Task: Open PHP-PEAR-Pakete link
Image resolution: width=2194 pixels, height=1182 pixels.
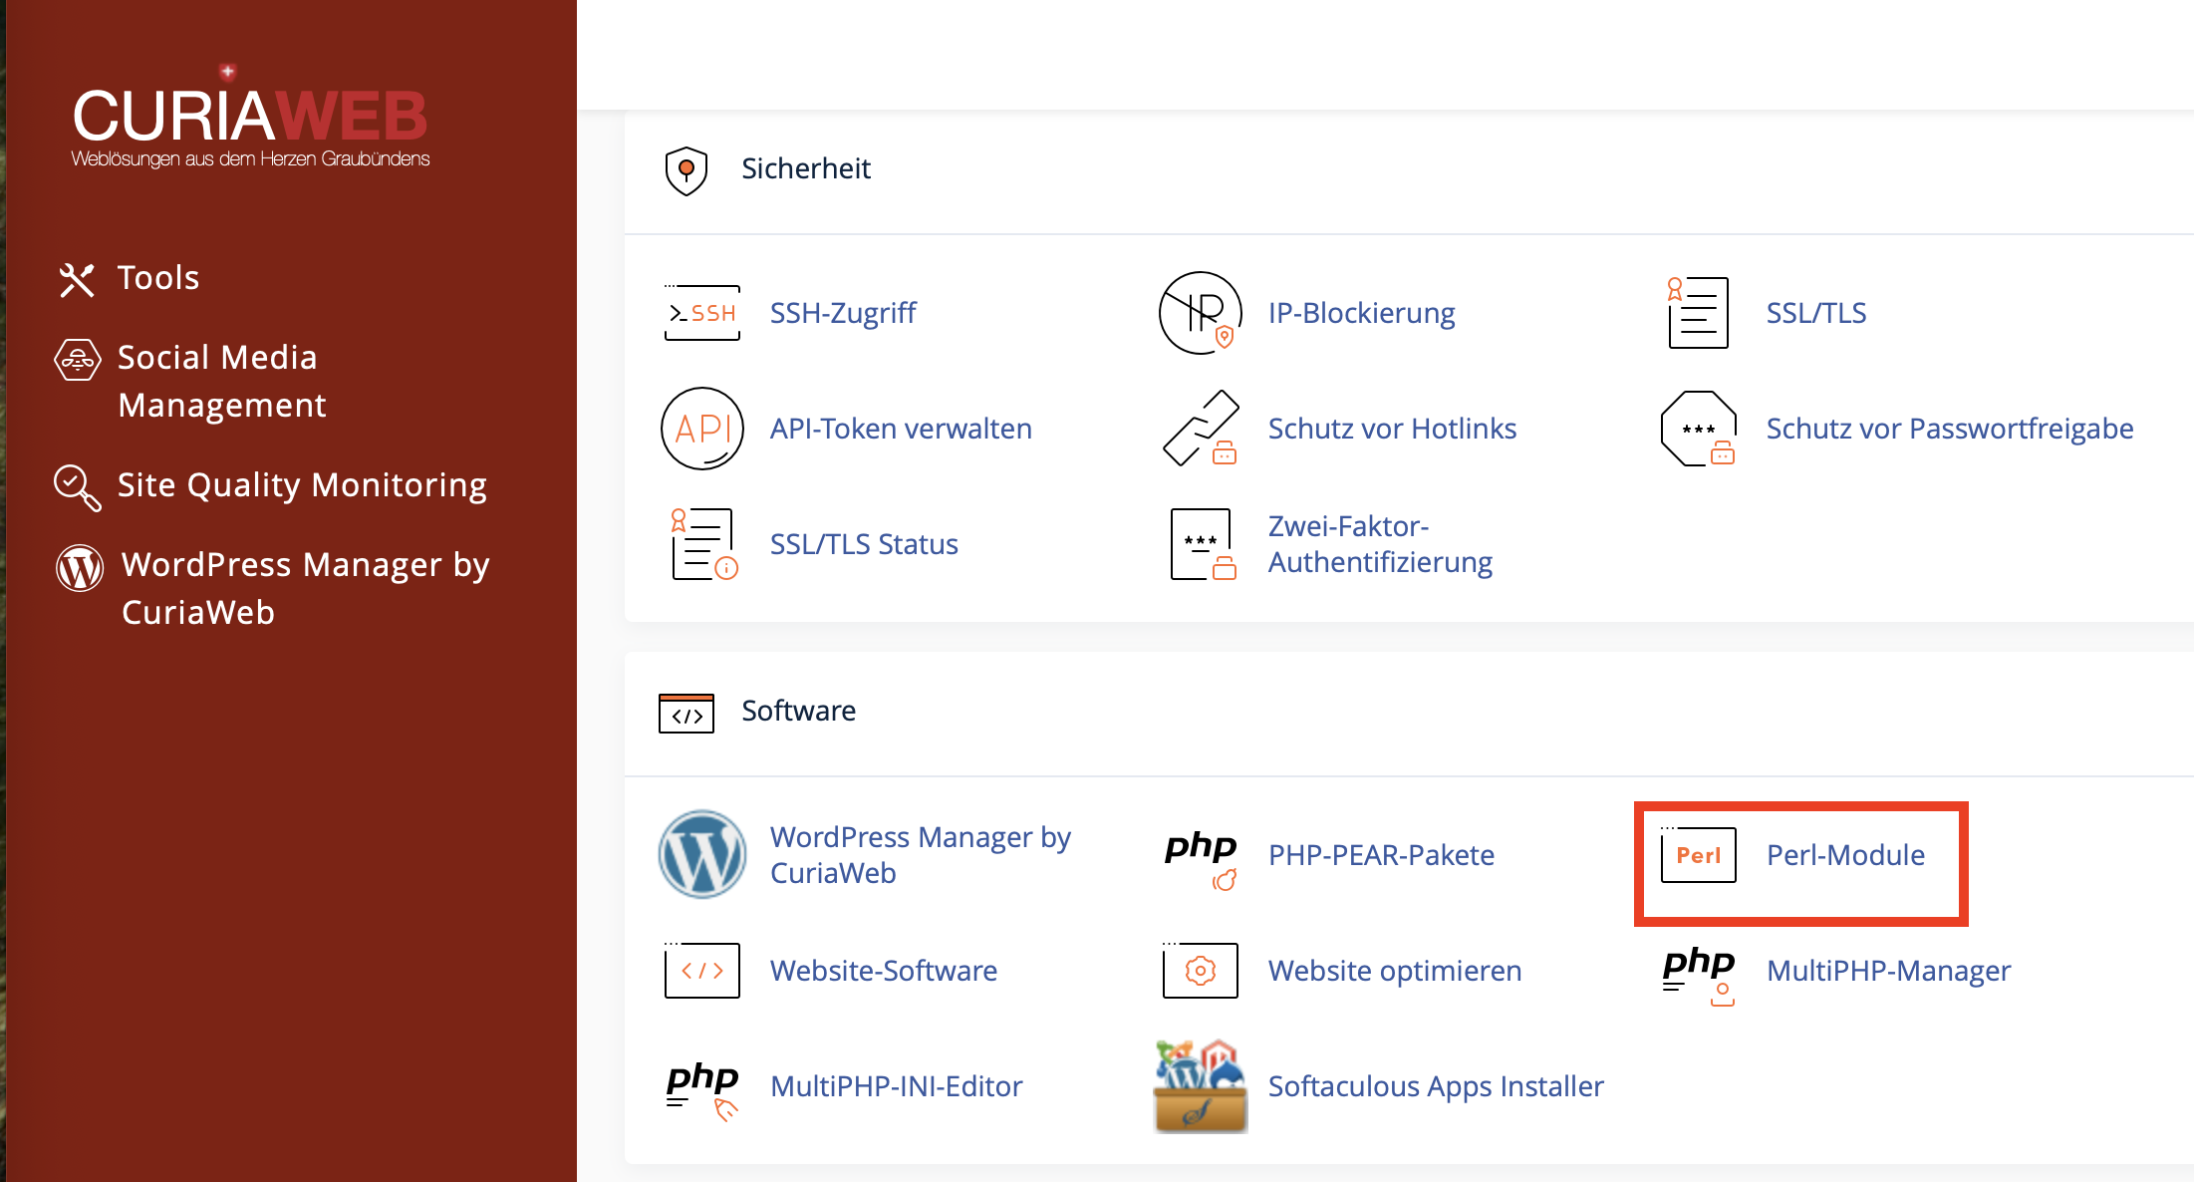Action: [1381, 855]
